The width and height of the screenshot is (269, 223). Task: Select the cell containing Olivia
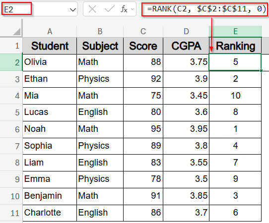pos(50,62)
